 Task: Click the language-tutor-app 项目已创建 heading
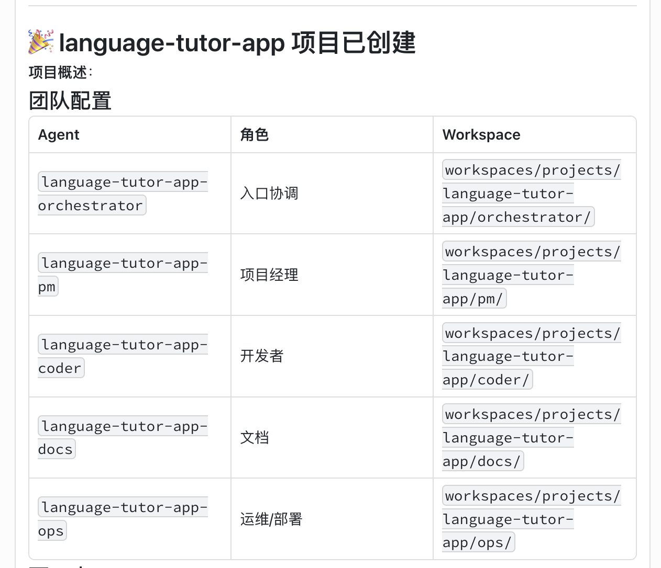237,43
